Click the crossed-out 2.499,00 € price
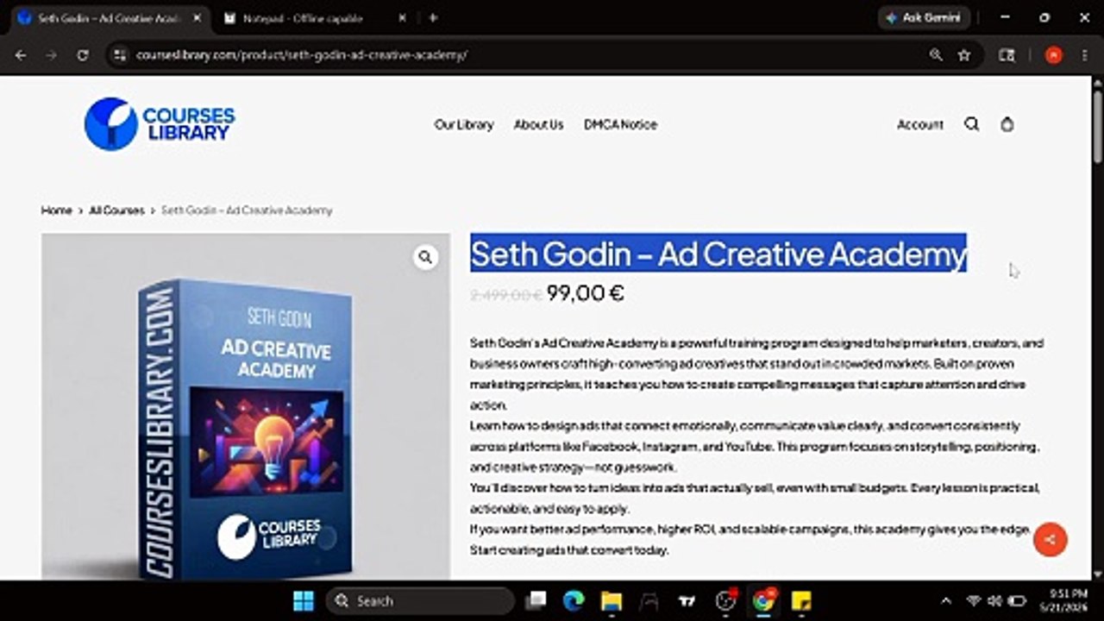 (x=505, y=295)
